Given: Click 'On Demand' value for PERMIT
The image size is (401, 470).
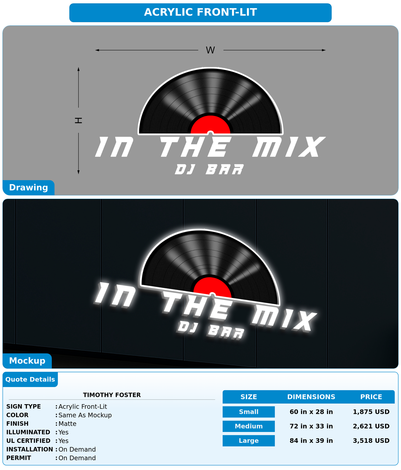Looking at the screenshot, I should pos(77,458).
